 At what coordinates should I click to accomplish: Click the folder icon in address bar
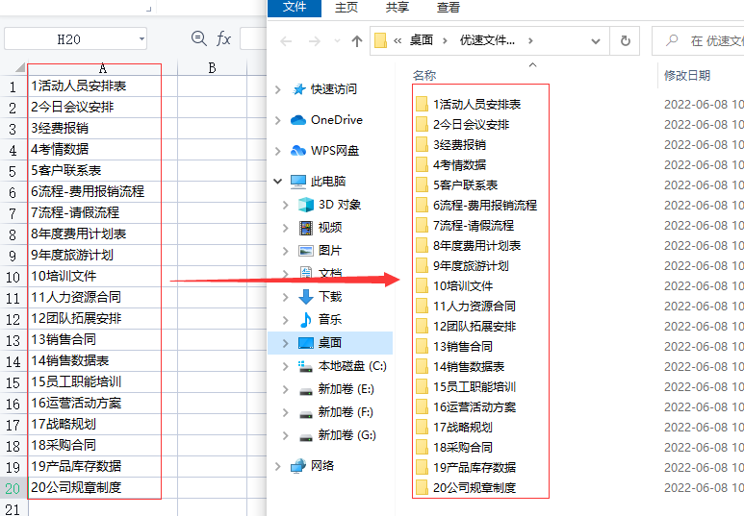[x=380, y=40]
